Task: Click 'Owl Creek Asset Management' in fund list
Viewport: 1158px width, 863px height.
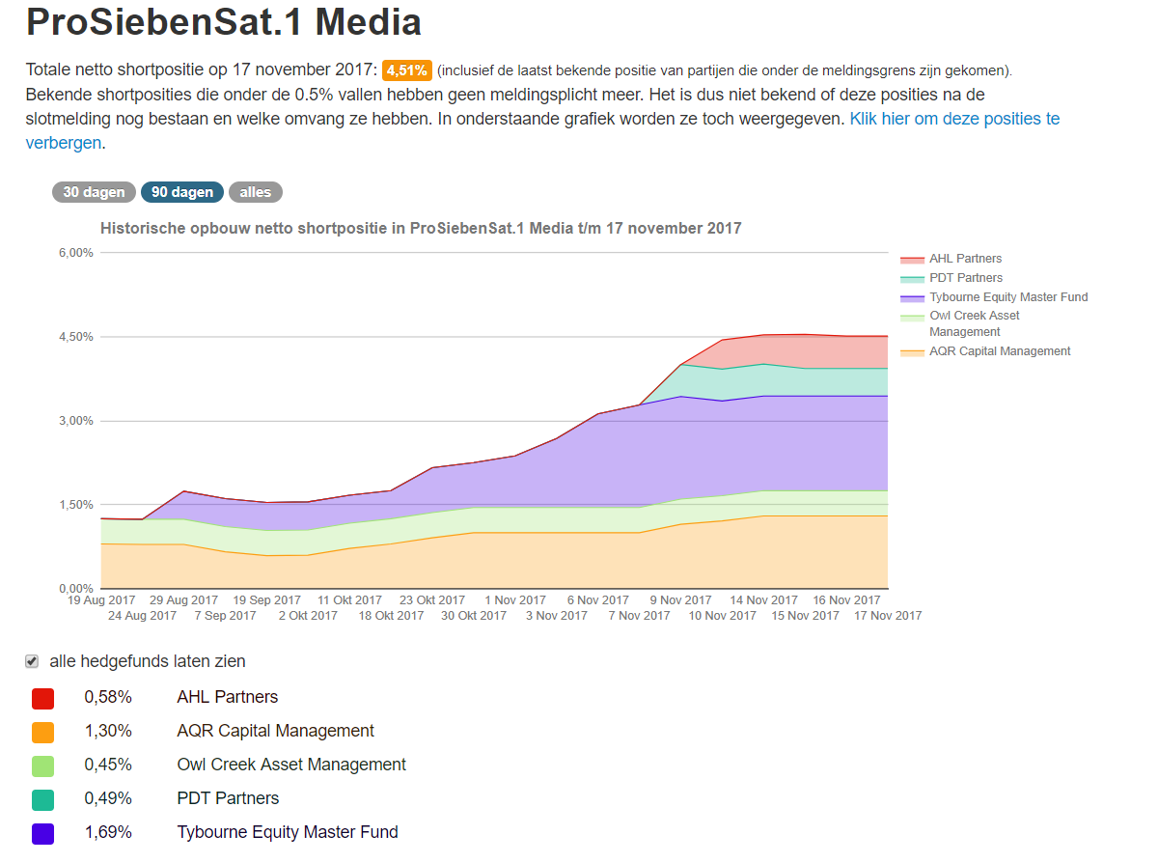Action: click(291, 765)
